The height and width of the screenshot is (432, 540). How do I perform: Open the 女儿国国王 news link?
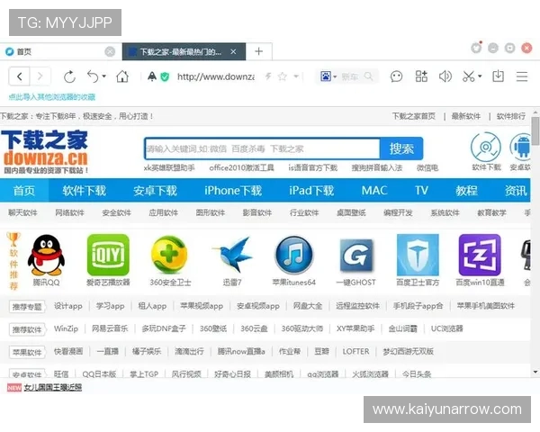tap(53, 388)
